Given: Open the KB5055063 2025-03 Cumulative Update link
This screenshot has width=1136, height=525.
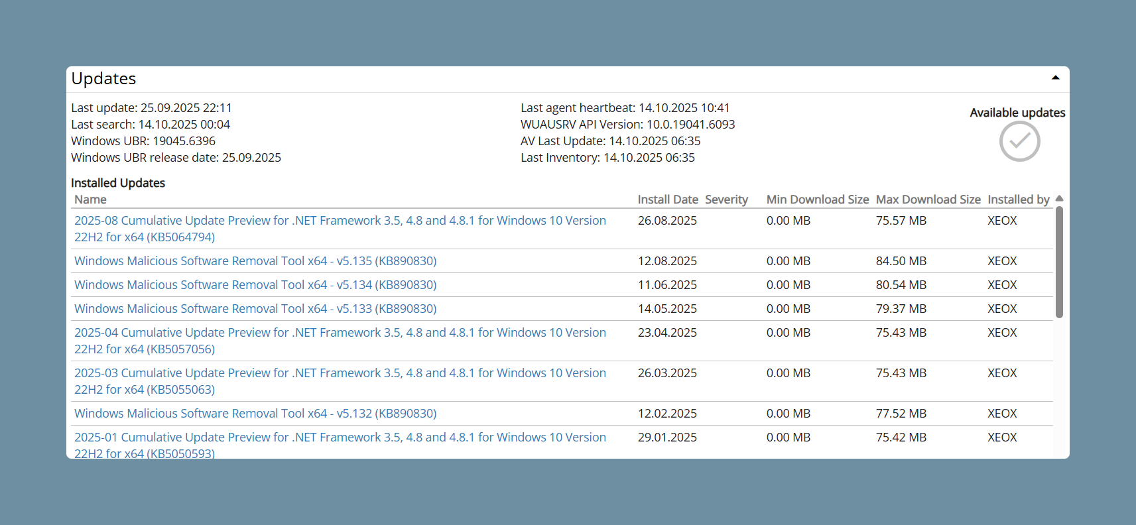Looking at the screenshot, I should (x=340, y=381).
